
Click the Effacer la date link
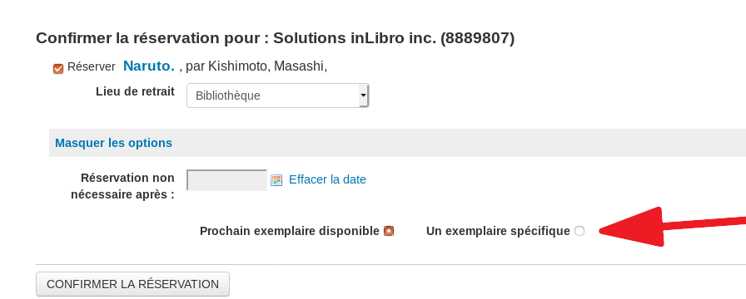click(327, 179)
